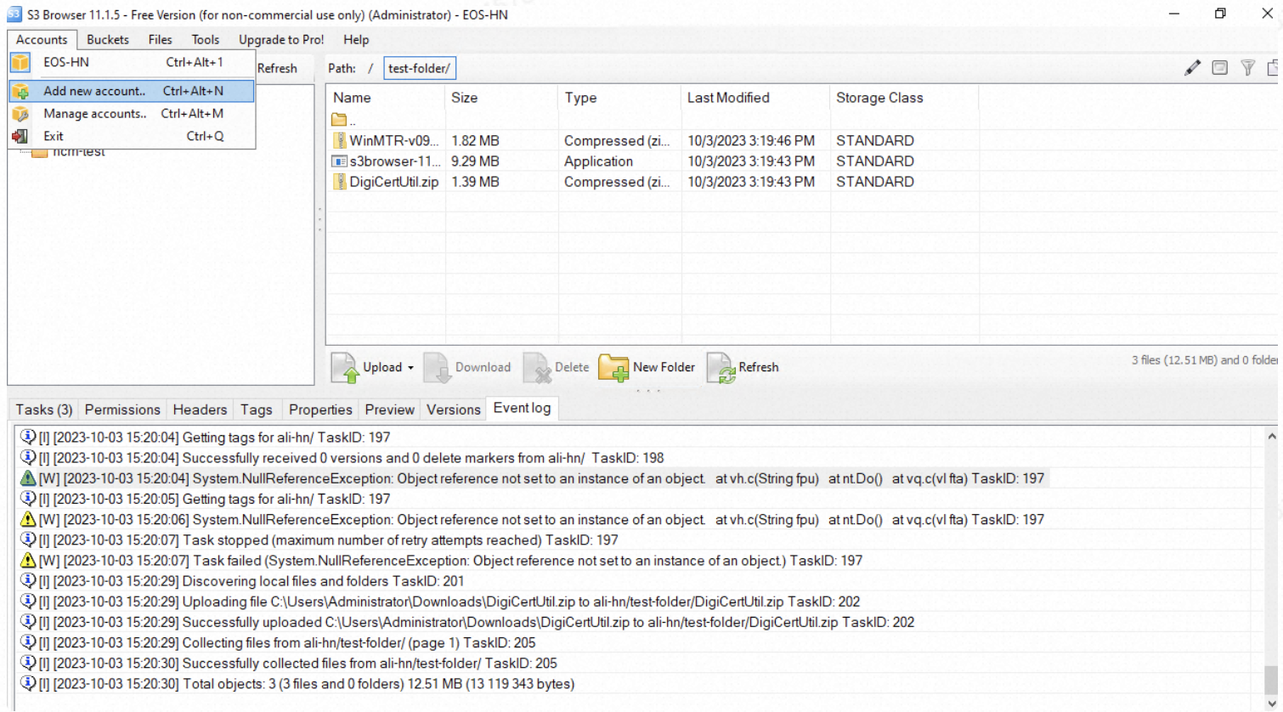Click the EOS-HN account box icon
Image resolution: width=1283 pixels, height=712 pixels.
pyautogui.click(x=20, y=63)
